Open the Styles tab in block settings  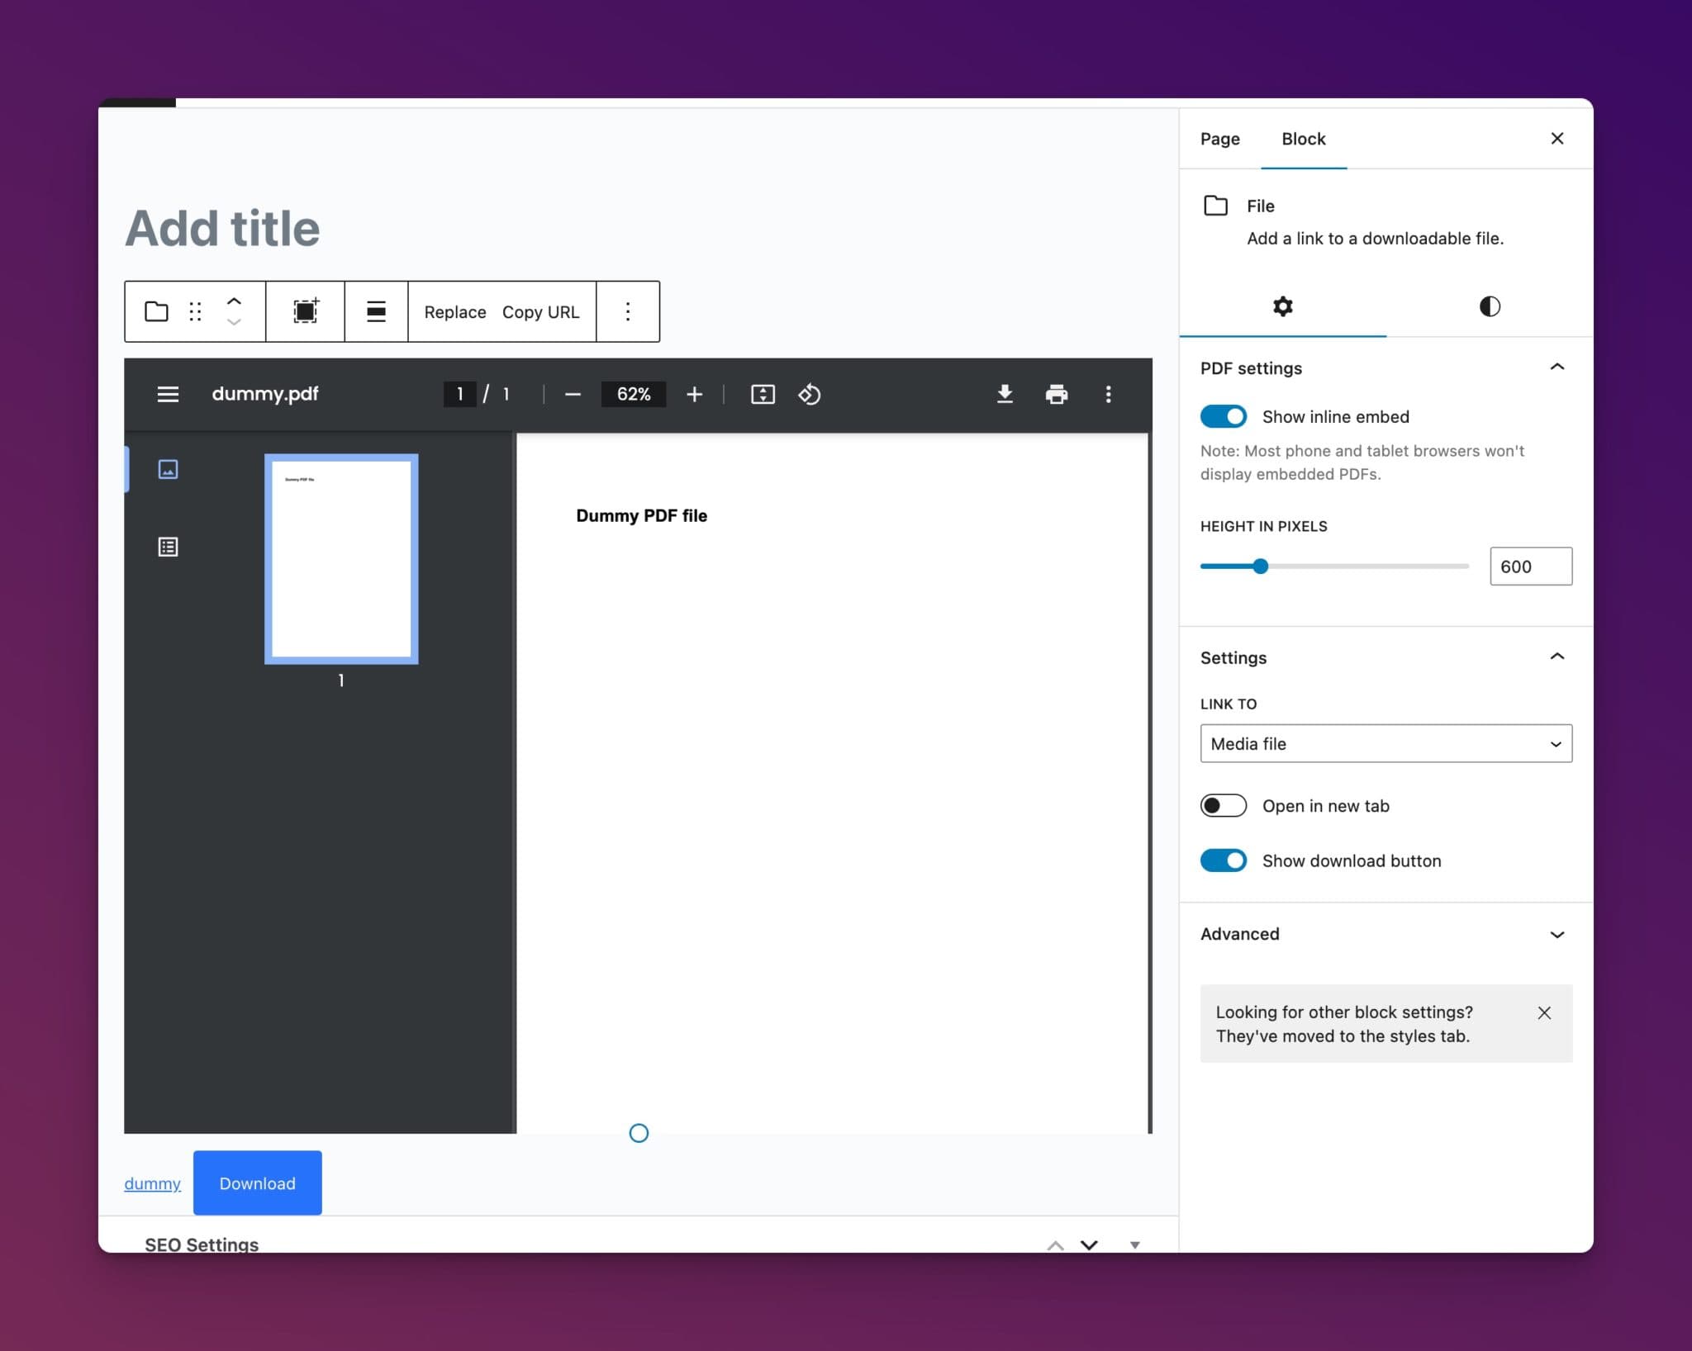[x=1489, y=307]
